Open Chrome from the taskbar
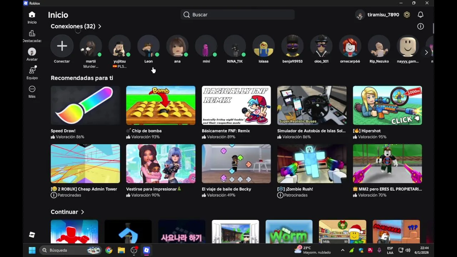The width and height of the screenshot is (457, 257). tap(109, 250)
